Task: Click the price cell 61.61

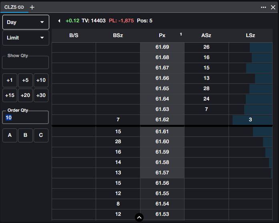Action: pos(162,132)
